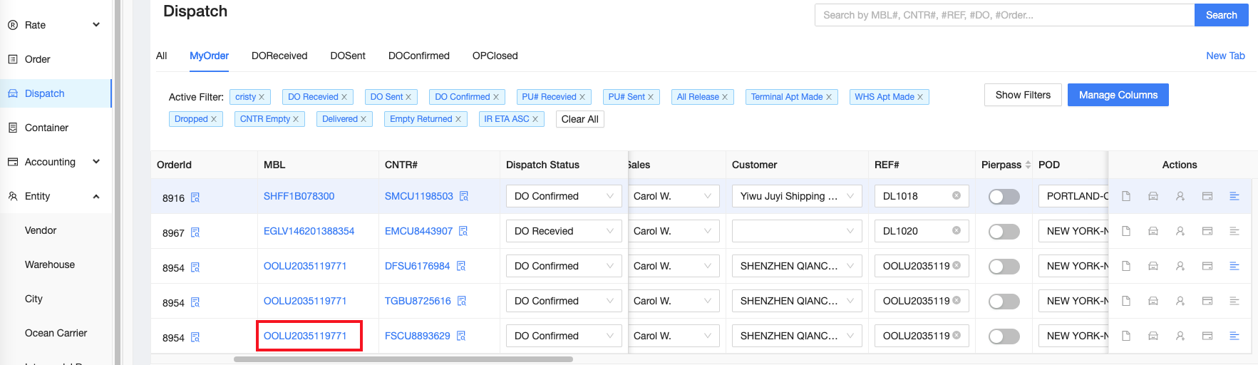The height and width of the screenshot is (365, 1258).
Task: Enable Pierpass for the EGLV146201388354 row
Action: [1004, 232]
